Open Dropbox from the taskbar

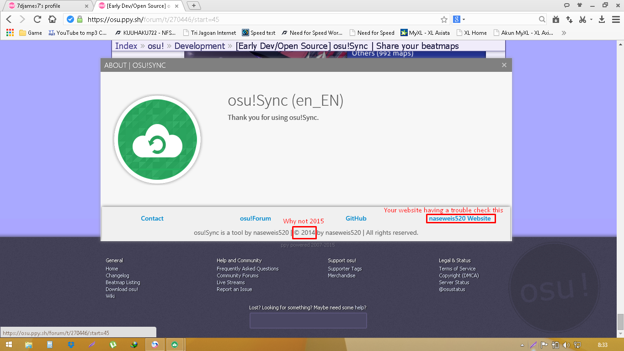tap(71, 345)
